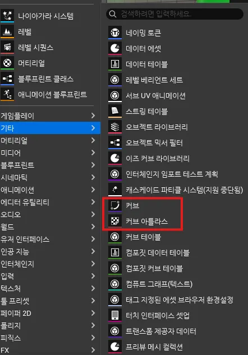Image resolution: width=248 pixels, height=355 pixels.
Task: Expand the 오디오 submenu arrow
Action: coord(93,214)
